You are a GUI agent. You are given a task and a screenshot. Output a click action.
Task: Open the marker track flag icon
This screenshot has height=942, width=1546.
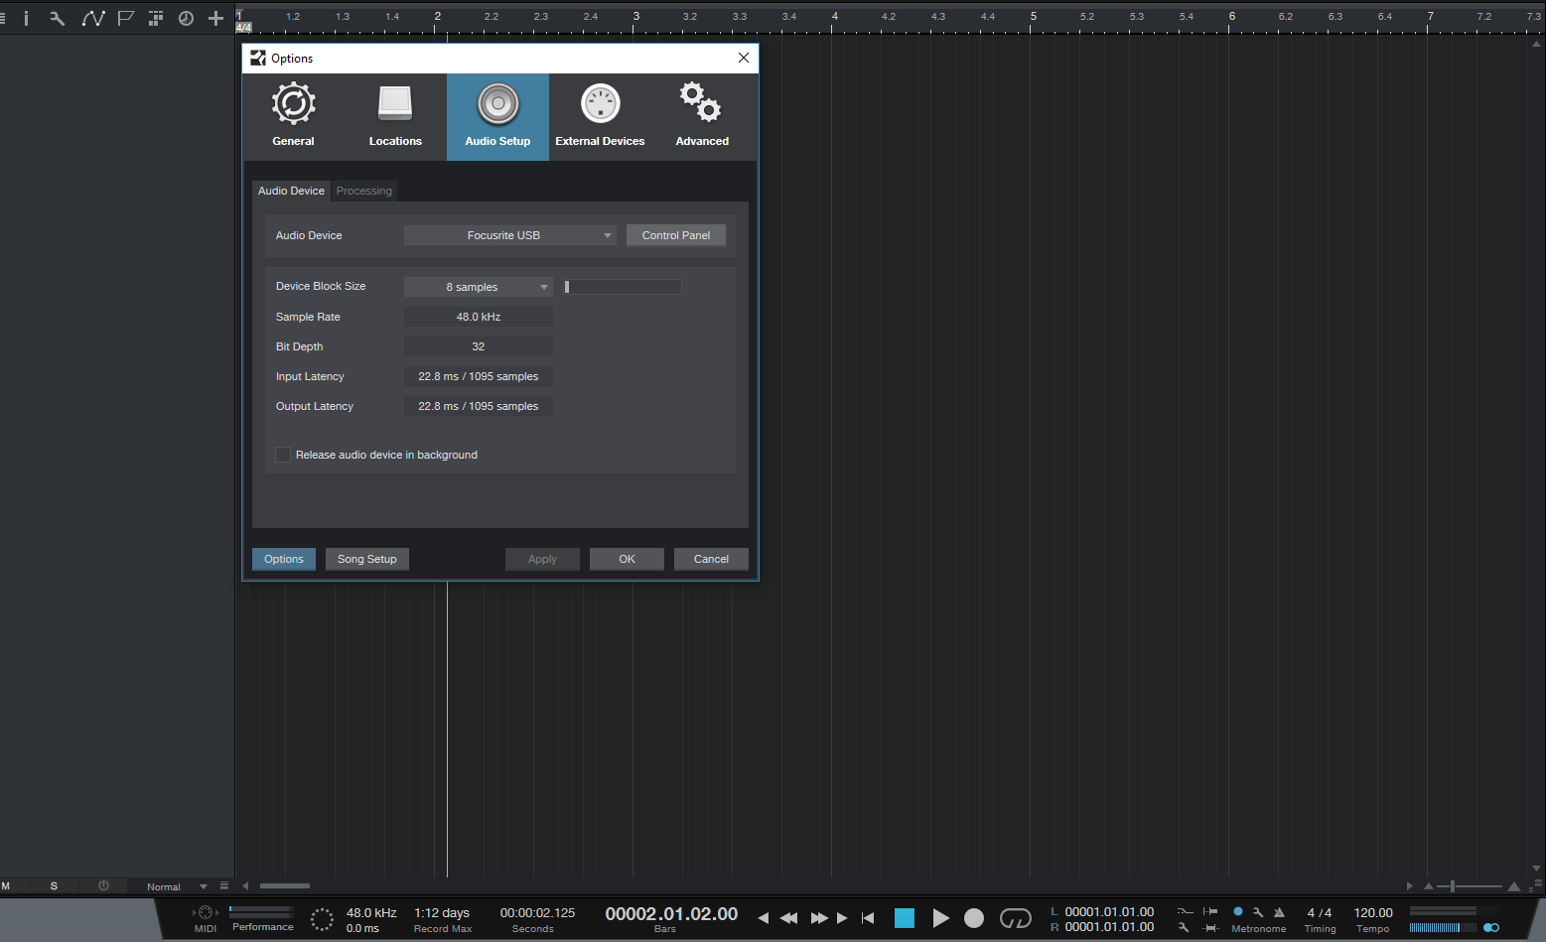pyautogui.click(x=125, y=18)
